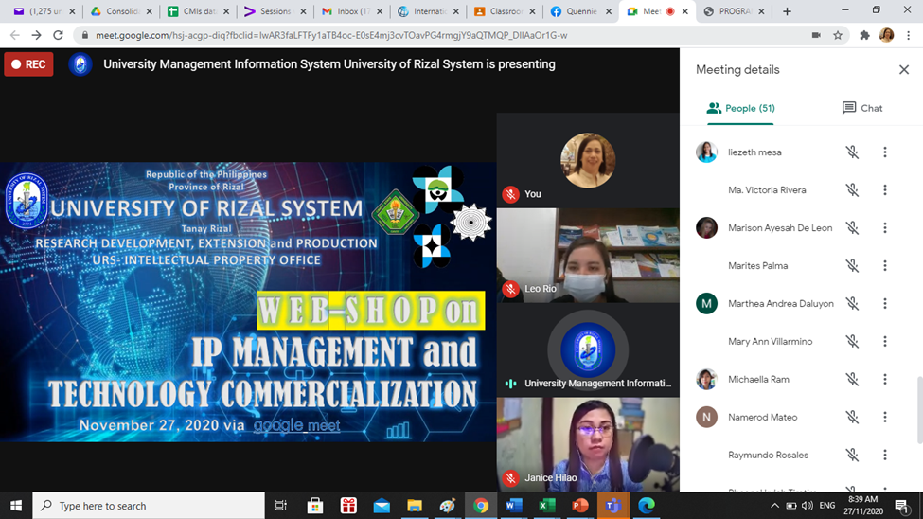The image size is (923, 519).
Task: Open the clock showing 8:39 AM
Action: click(863, 506)
